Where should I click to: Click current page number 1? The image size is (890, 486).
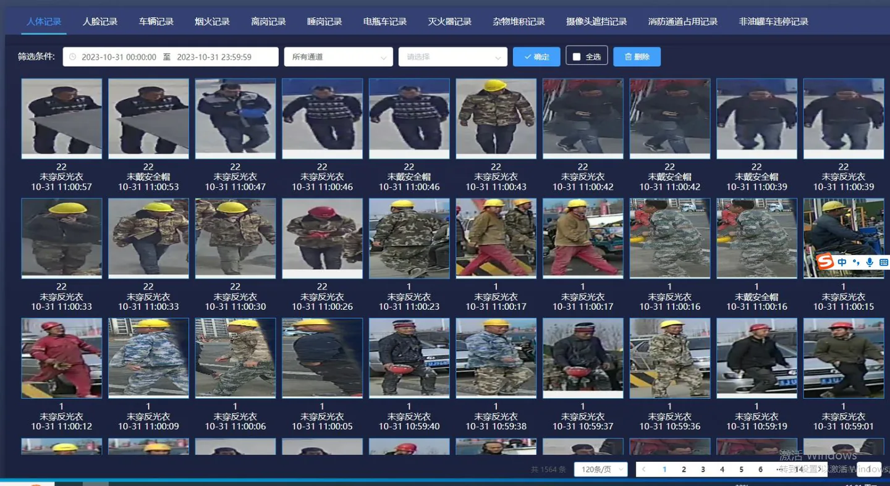coord(664,469)
